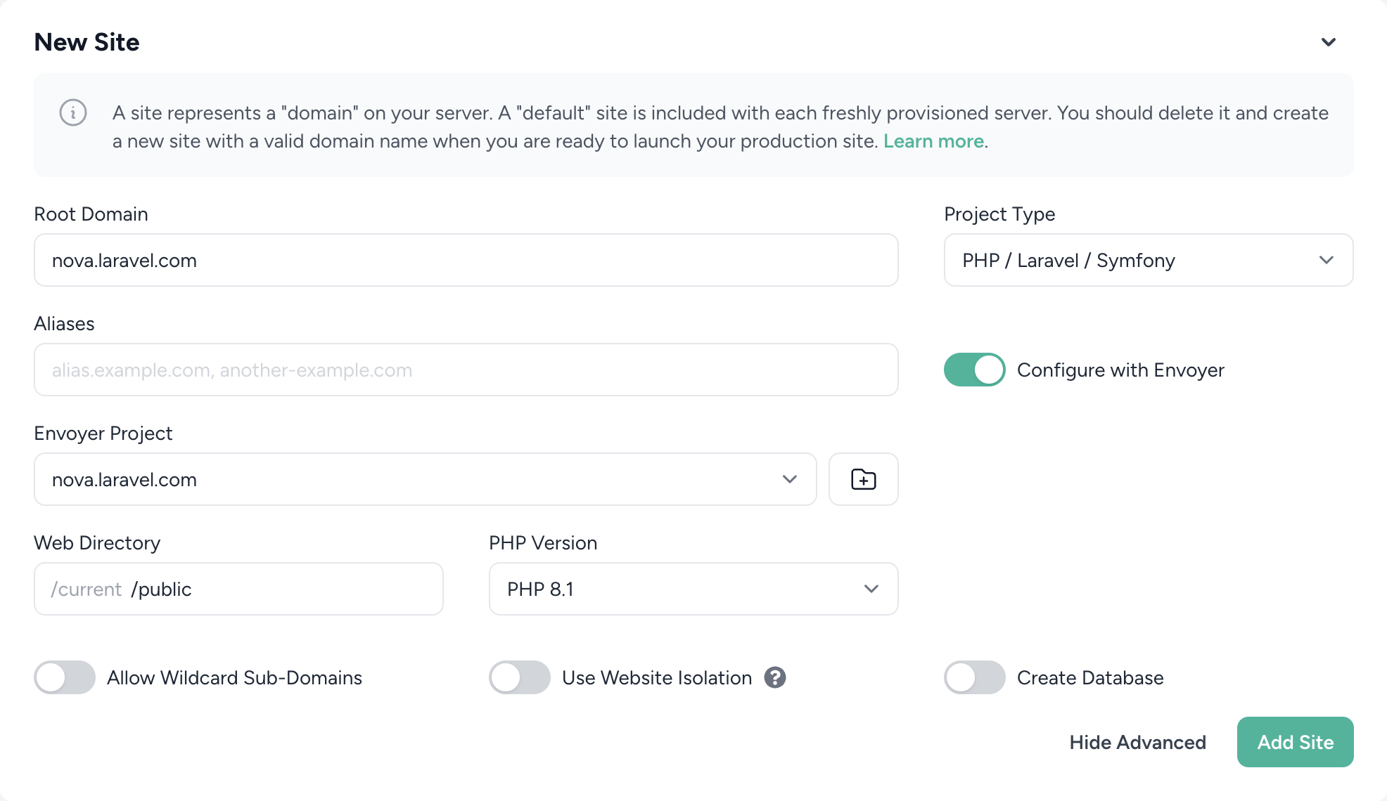This screenshot has width=1387, height=801.
Task: Click the Web Directory input field
Action: pyautogui.click(x=238, y=590)
